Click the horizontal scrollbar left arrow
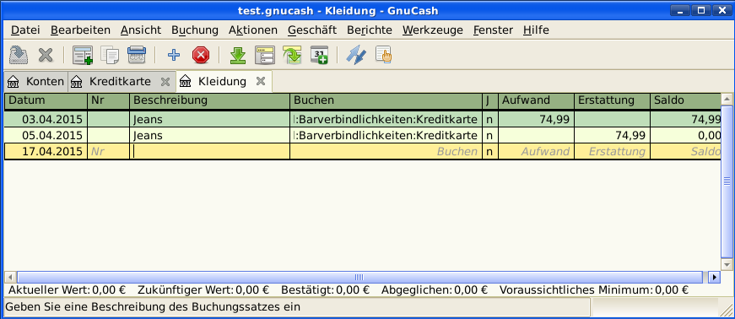Viewport: 735px width, 319px height. 10,277
